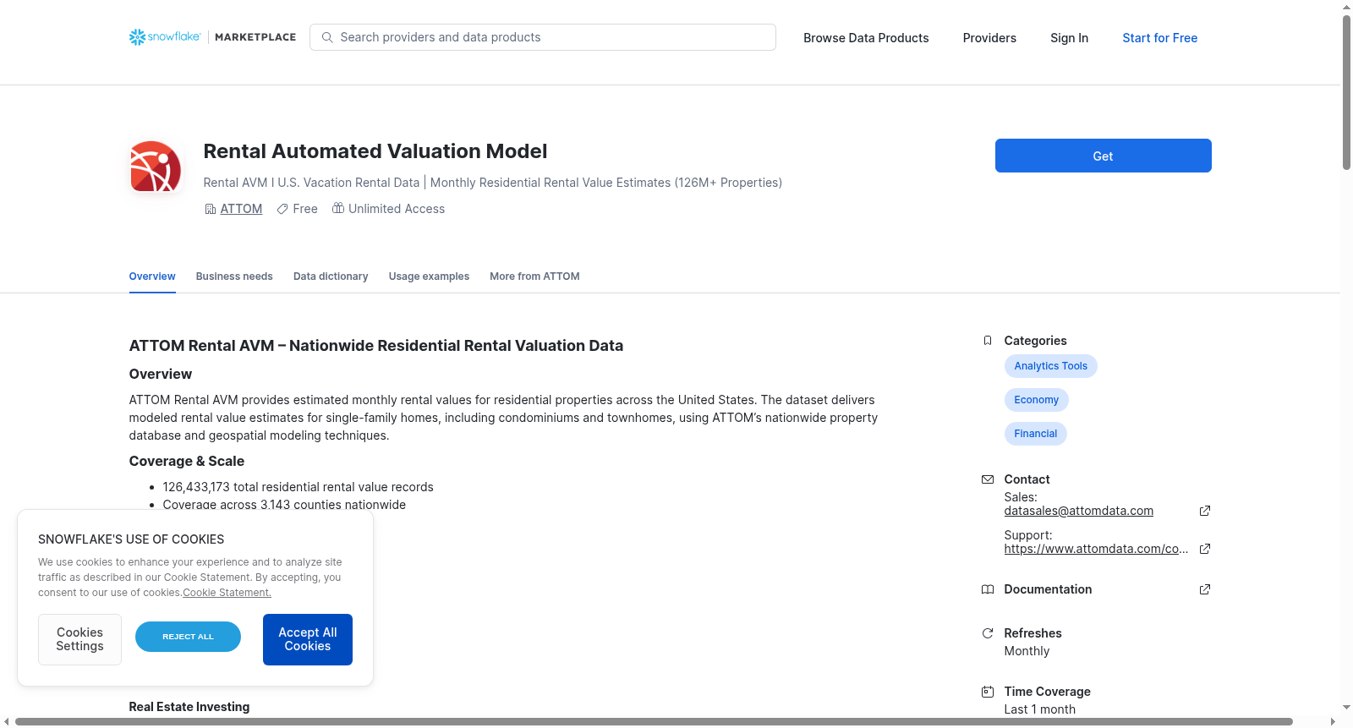1353x728 pixels.
Task: Select the Overview tab
Action: click(x=152, y=276)
